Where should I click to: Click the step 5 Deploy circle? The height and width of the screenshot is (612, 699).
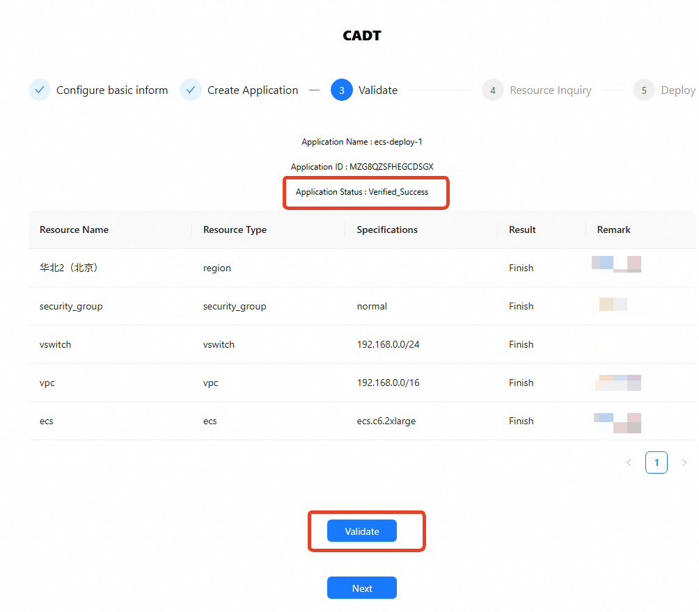coord(644,90)
